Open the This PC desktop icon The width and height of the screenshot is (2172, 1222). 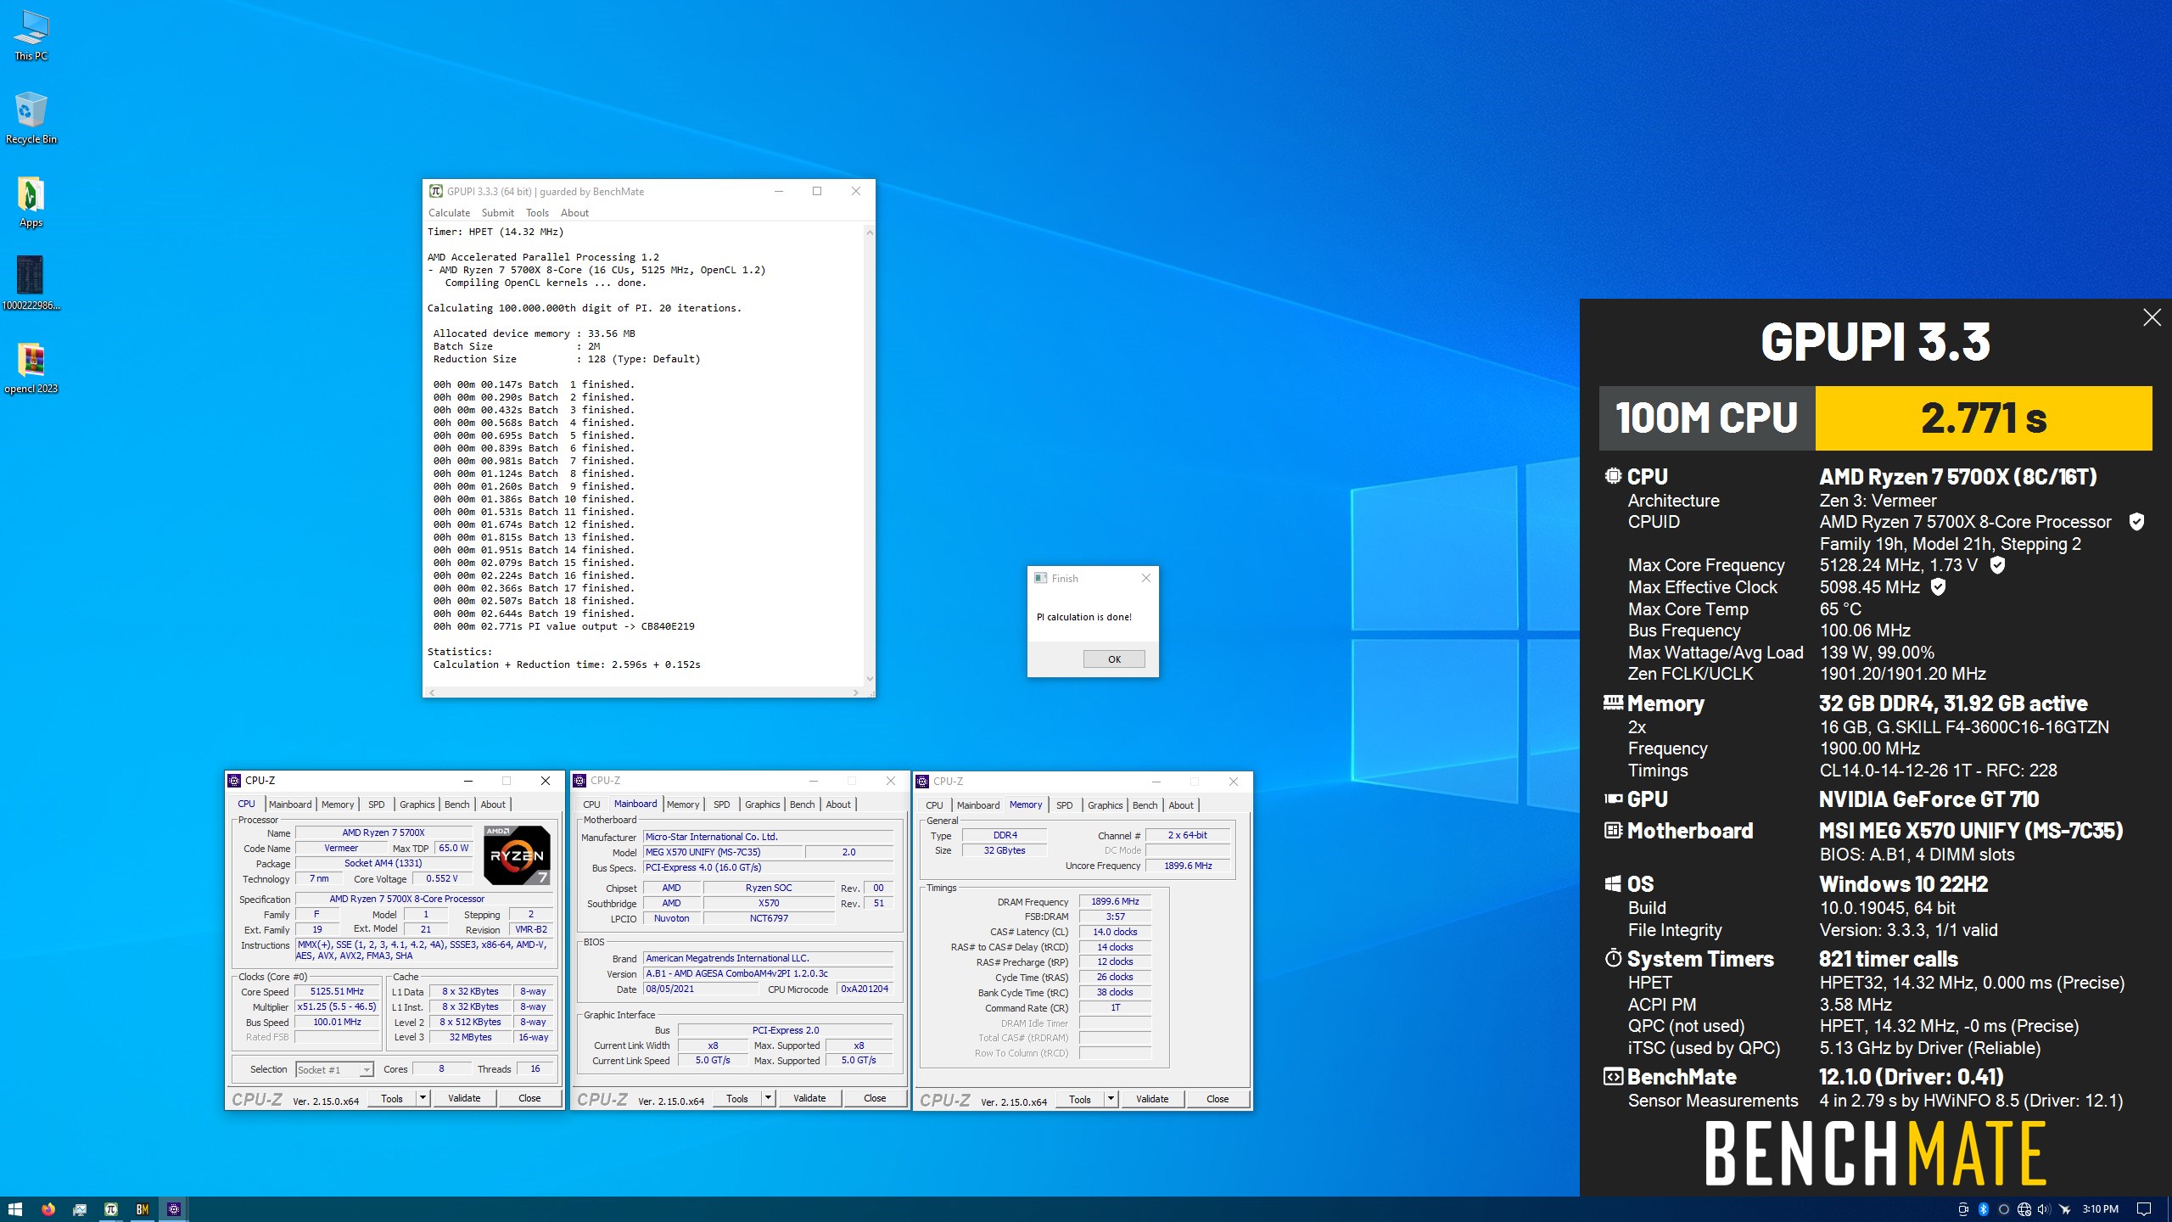(31, 36)
